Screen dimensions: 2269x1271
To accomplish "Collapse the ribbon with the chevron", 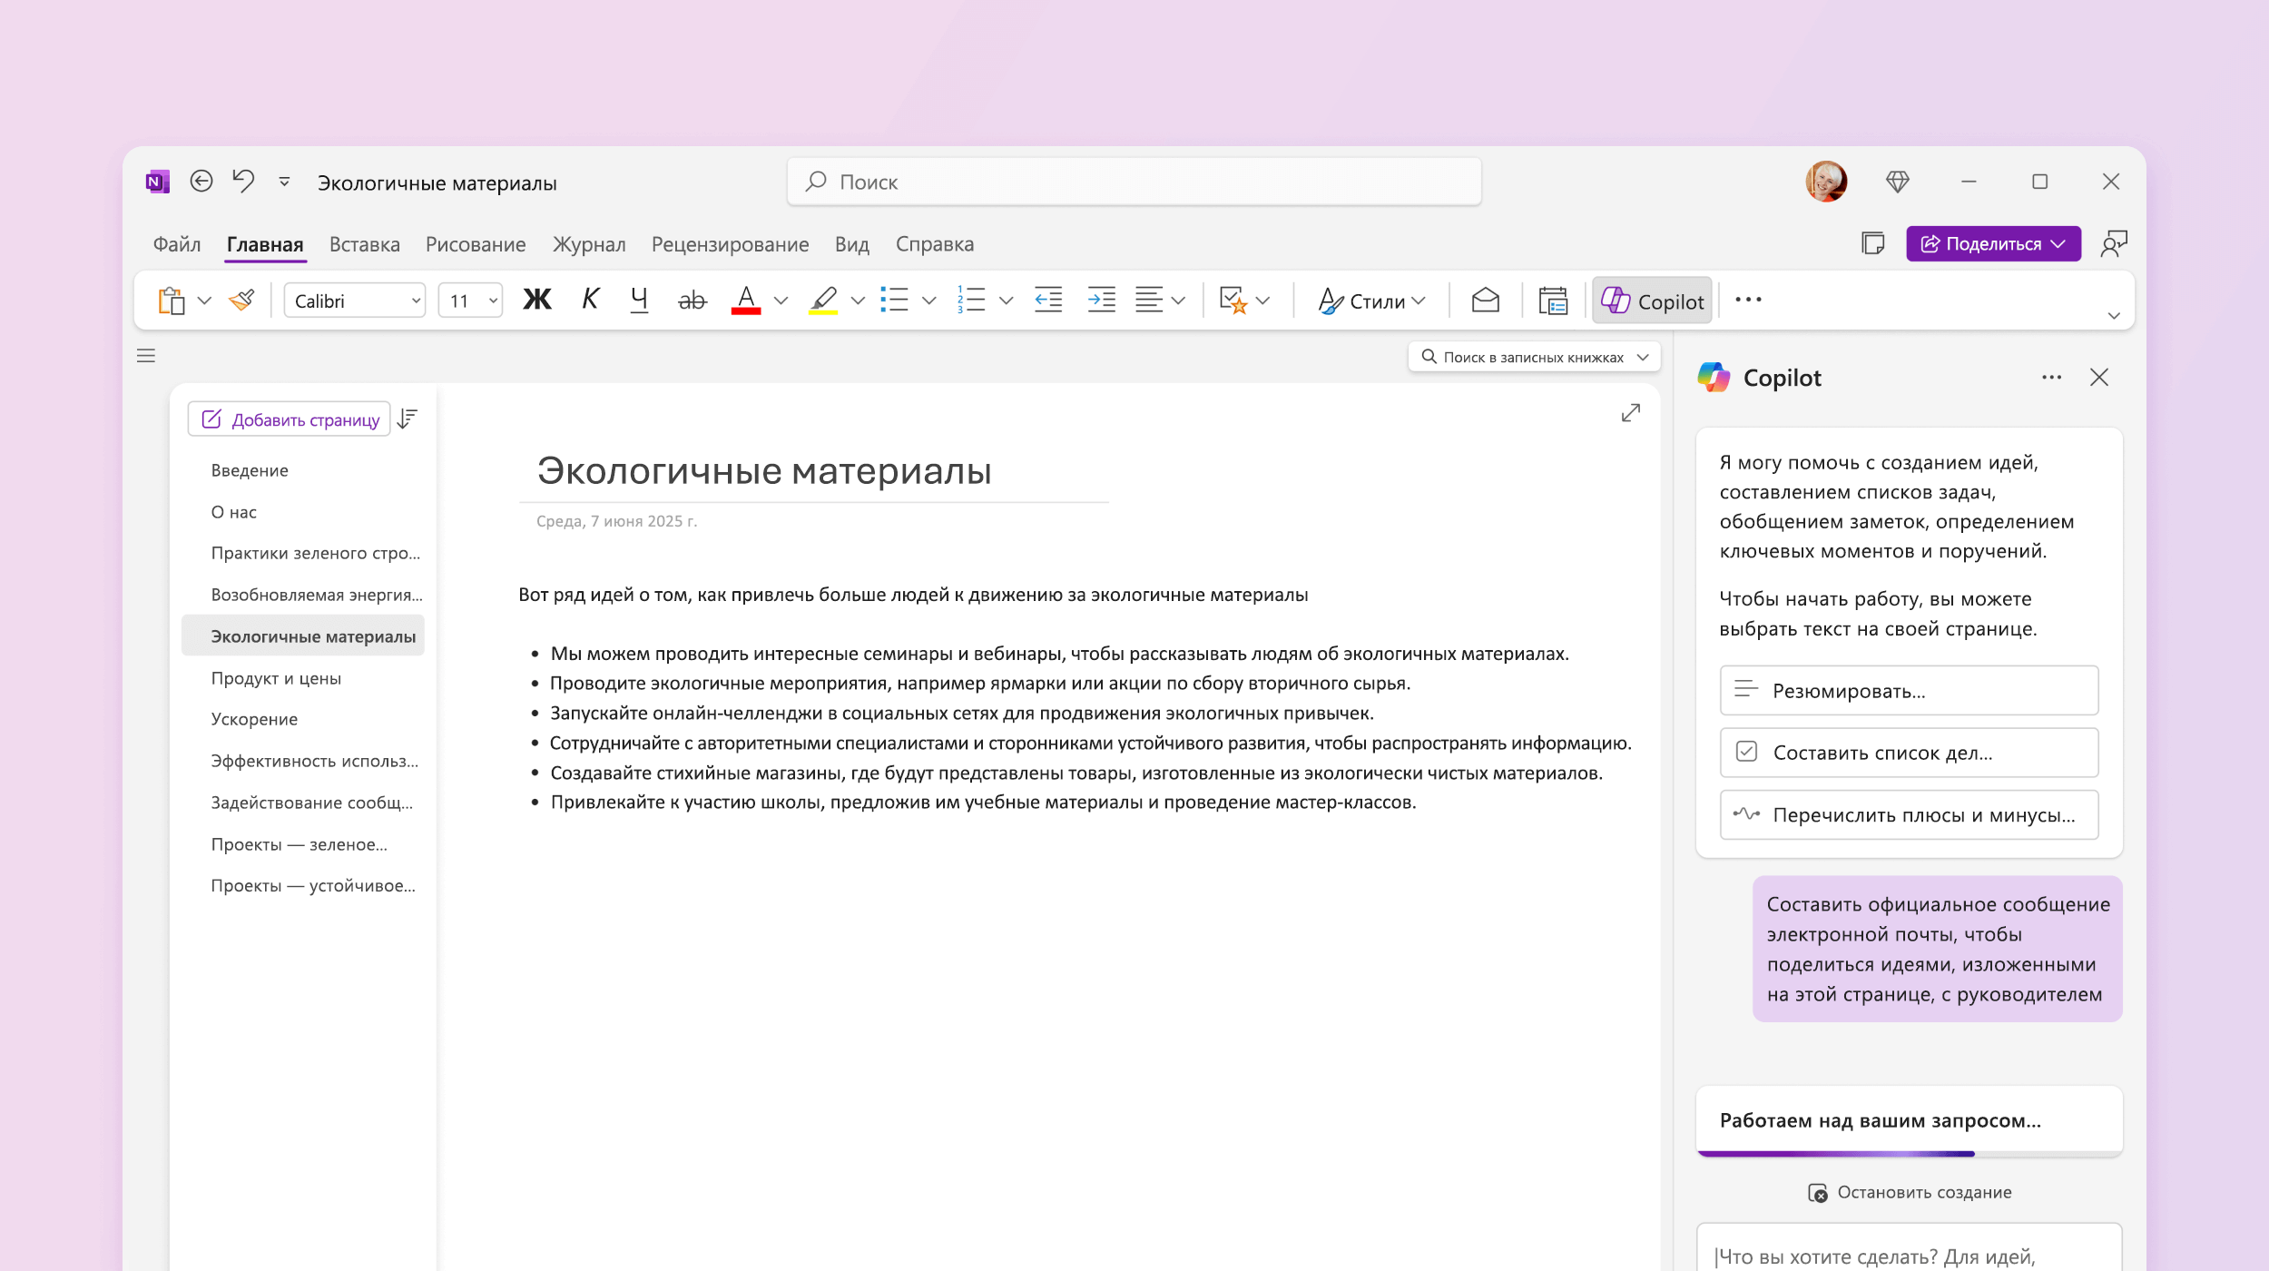I will click(2114, 315).
